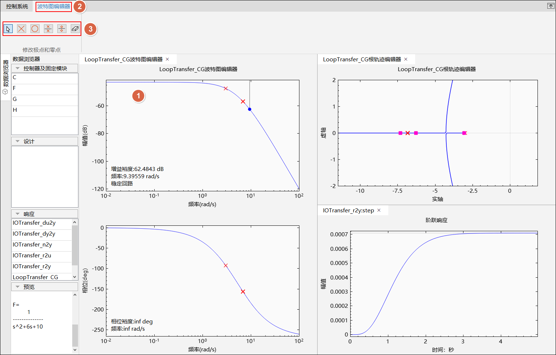The height and width of the screenshot is (355, 556).
Task: Close the LoopTransfer_CG根轨迹编辑器 plot tab
Action: coord(406,59)
